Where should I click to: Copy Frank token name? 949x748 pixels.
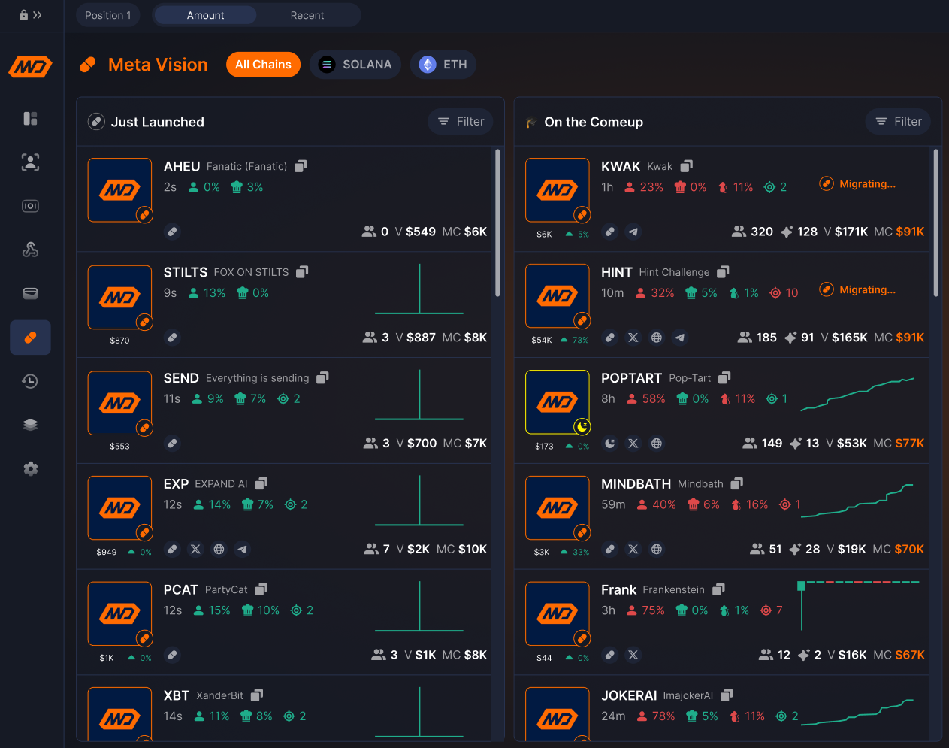coord(718,590)
